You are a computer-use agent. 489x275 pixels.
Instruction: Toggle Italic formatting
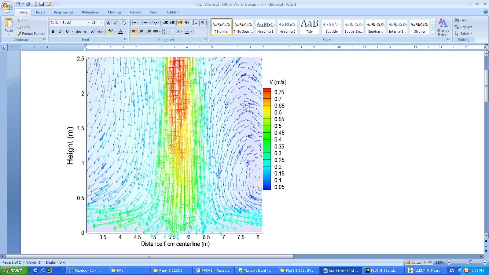point(60,31)
